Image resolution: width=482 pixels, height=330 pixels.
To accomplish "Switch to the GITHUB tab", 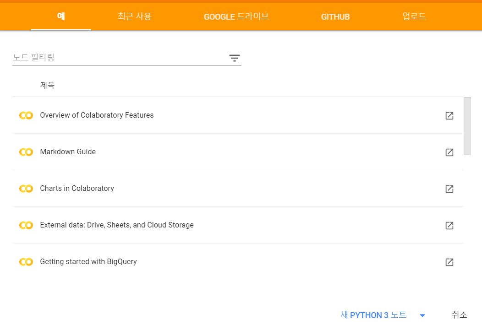I will 335,16.
